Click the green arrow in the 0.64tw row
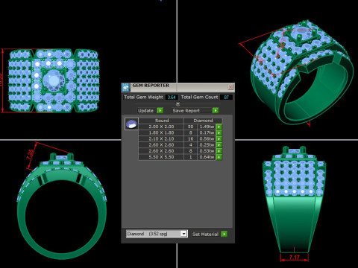 [219, 157]
